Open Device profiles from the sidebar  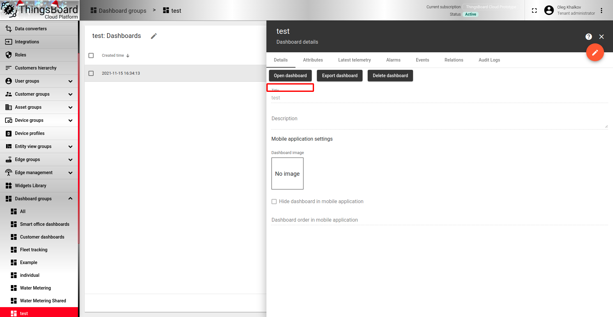click(29, 133)
